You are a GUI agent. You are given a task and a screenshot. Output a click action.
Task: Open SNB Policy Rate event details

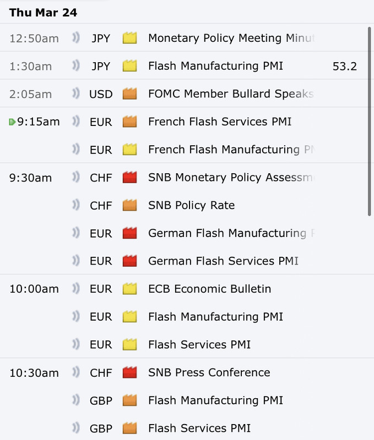click(x=191, y=205)
